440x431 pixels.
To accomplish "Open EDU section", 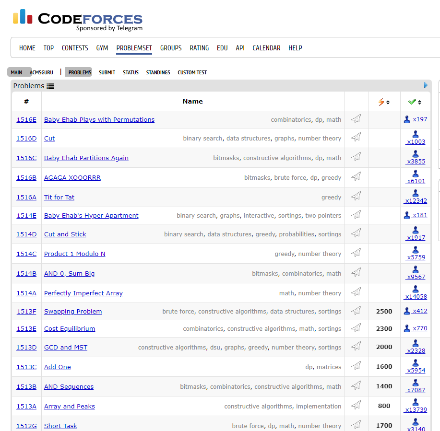I will (222, 48).
